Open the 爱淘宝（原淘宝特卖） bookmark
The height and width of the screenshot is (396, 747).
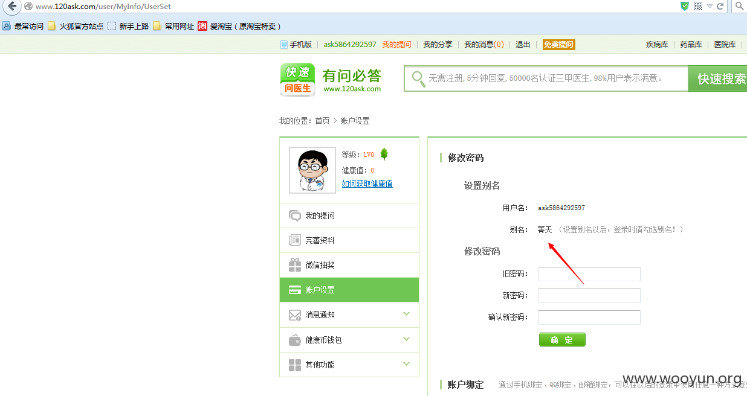click(x=239, y=26)
